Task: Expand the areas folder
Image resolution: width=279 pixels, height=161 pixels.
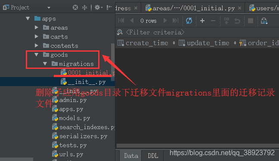Action: click(37, 28)
